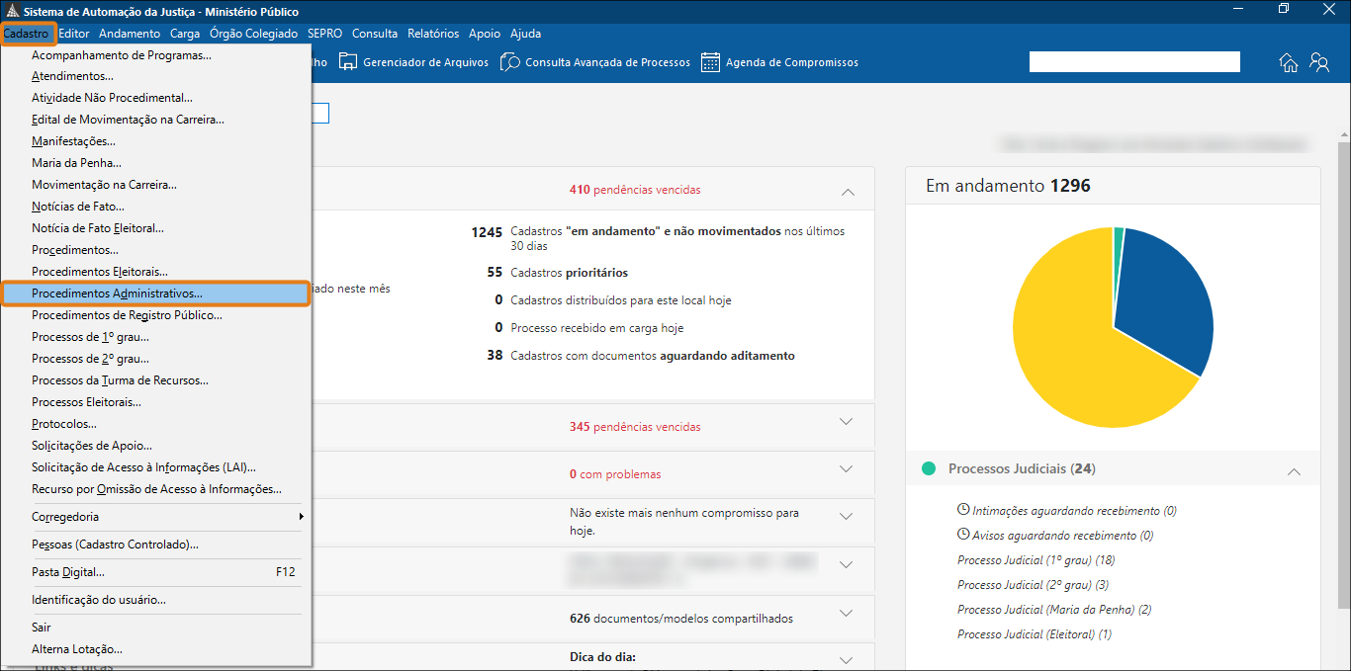Select Notícias de Fato menu entry
The height and width of the screenshot is (671, 1351).
tap(156, 207)
